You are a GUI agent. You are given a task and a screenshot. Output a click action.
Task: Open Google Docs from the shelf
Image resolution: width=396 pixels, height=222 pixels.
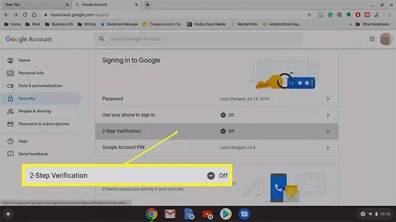[189, 214]
